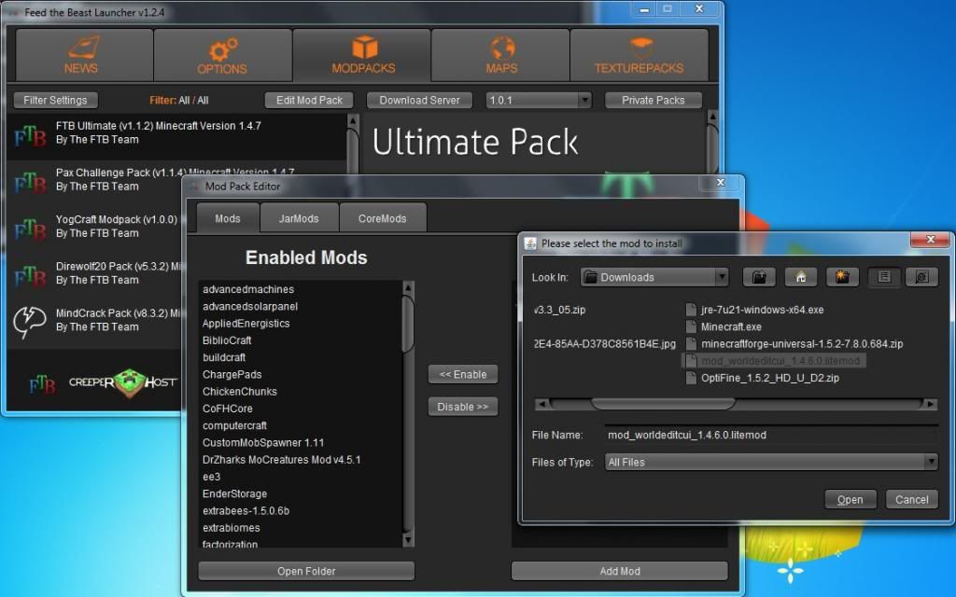Click the Home directory icon

click(x=801, y=277)
